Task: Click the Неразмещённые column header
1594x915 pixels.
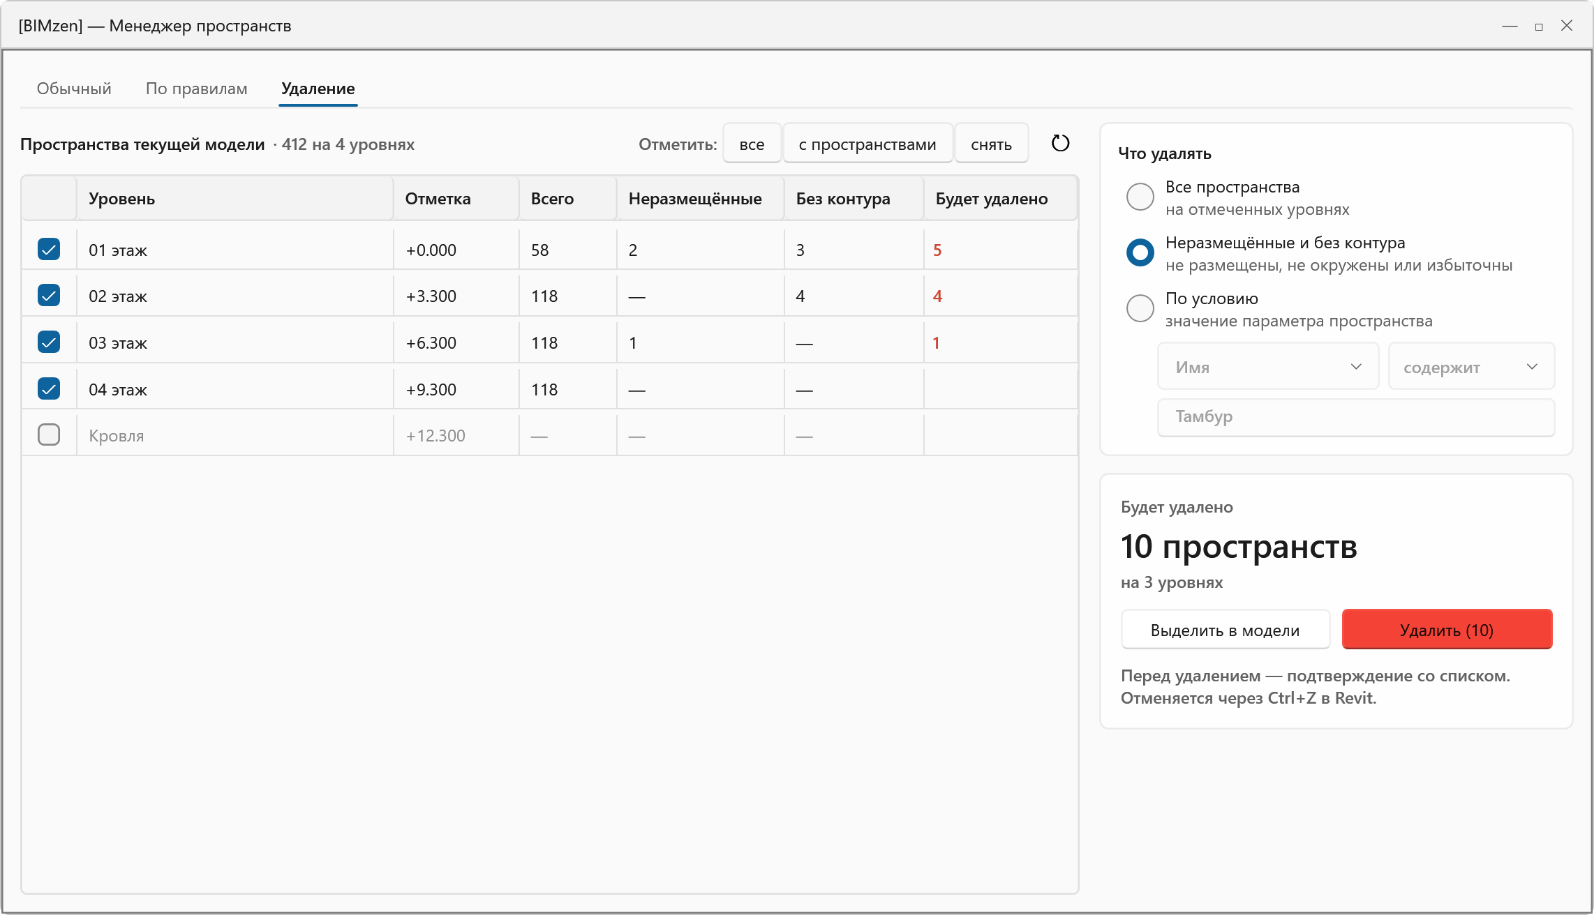Action: pos(701,199)
